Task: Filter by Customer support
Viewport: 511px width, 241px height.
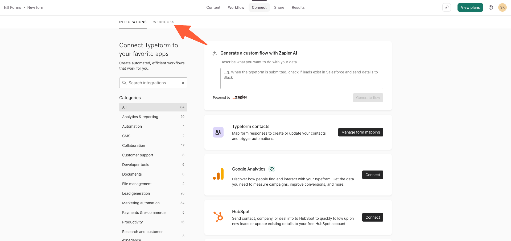Action: 153,155
